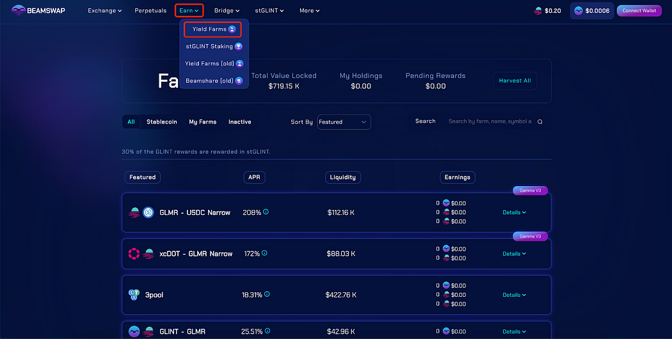Switch to the All farms tab
This screenshot has height=339, width=672.
pyautogui.click(x=131, y=122)
